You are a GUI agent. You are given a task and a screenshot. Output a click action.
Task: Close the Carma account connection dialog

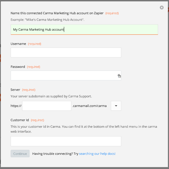click(162, 8)
